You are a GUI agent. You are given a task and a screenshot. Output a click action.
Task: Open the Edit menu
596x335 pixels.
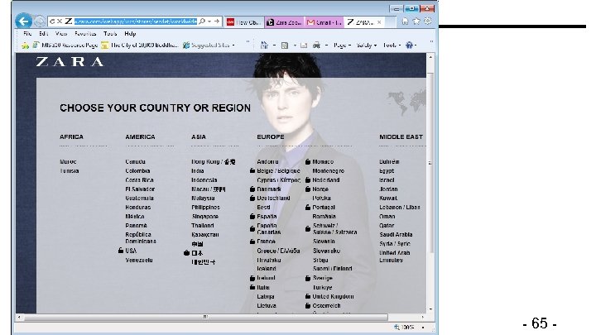[x=43, y=33]
